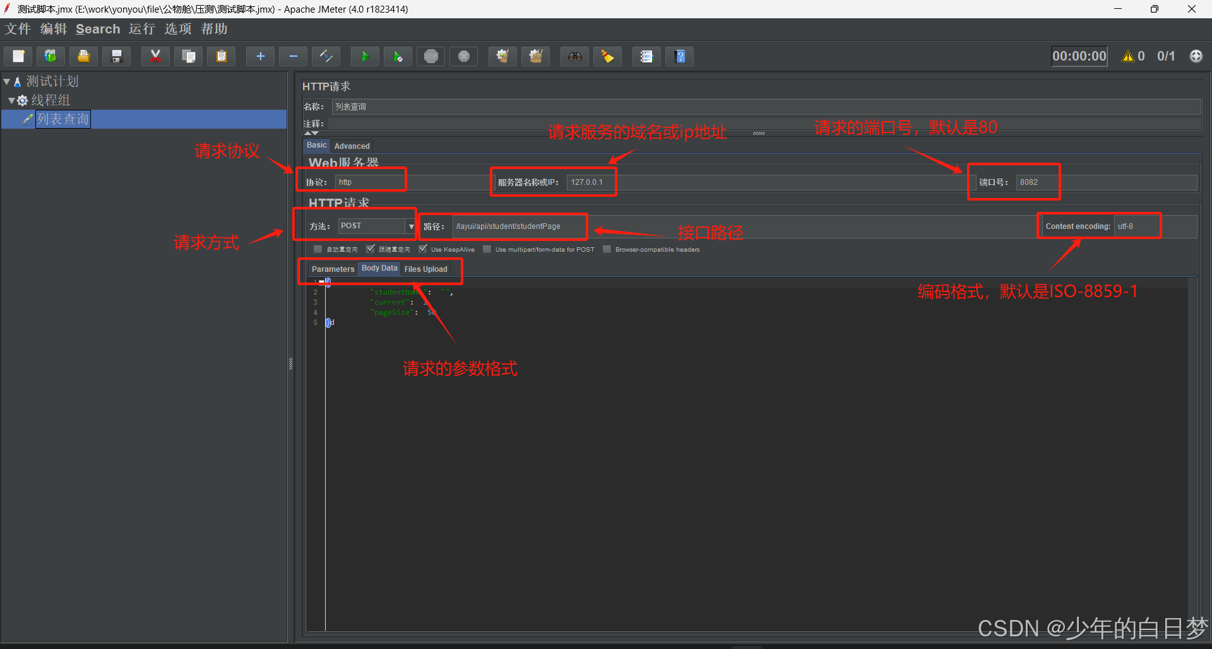Image resolution: width=1212 pixels, height=649 pixels.
Task: Click the Content encoding field
Action: (1156, 226)
